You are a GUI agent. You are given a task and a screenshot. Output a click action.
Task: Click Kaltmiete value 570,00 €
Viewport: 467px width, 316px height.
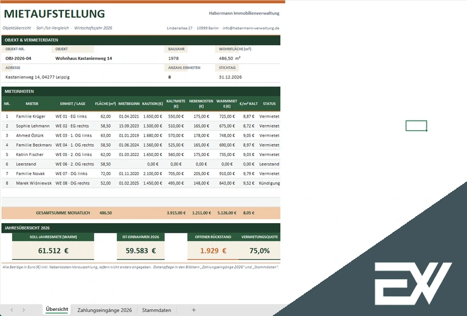click(176, 135)
